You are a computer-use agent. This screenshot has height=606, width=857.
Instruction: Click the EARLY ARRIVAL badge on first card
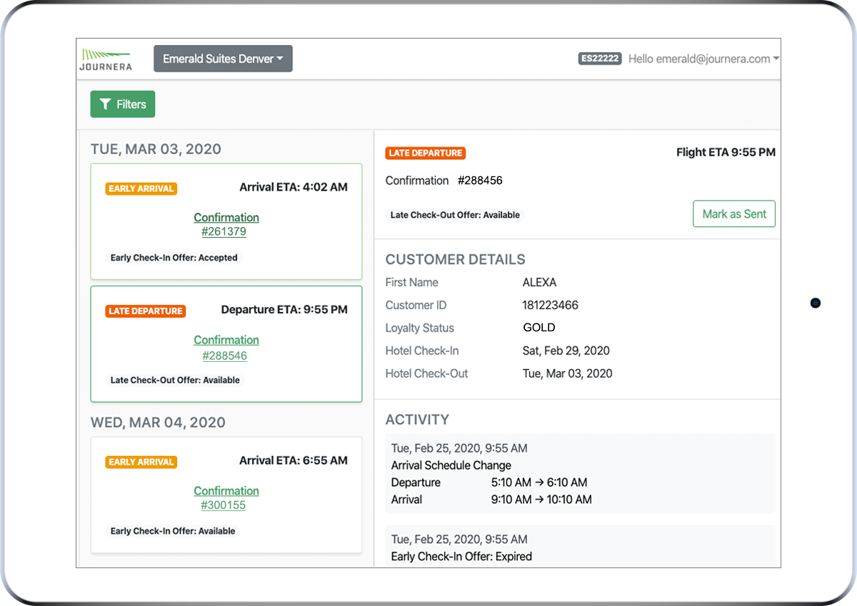[x=141, y=188]
